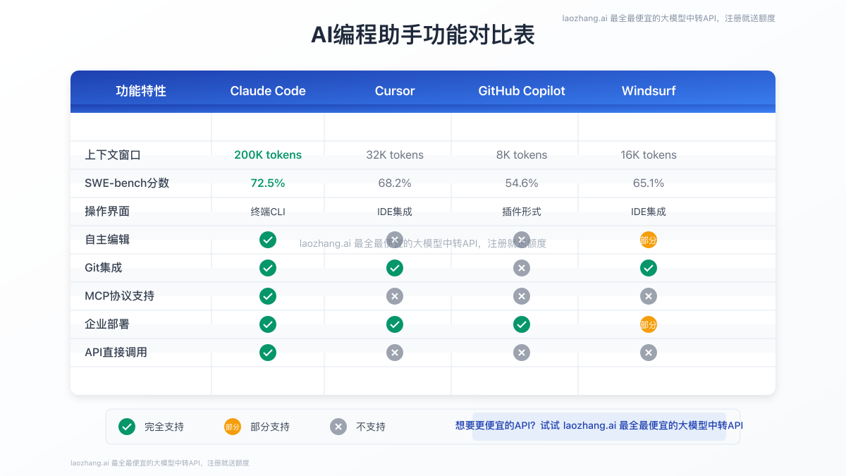
Task: Click the 65.1% score
Action: [x=649, y=183]
